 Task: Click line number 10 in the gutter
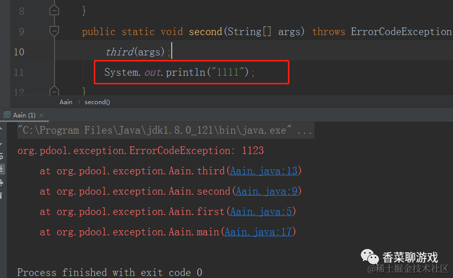[19, 52]
